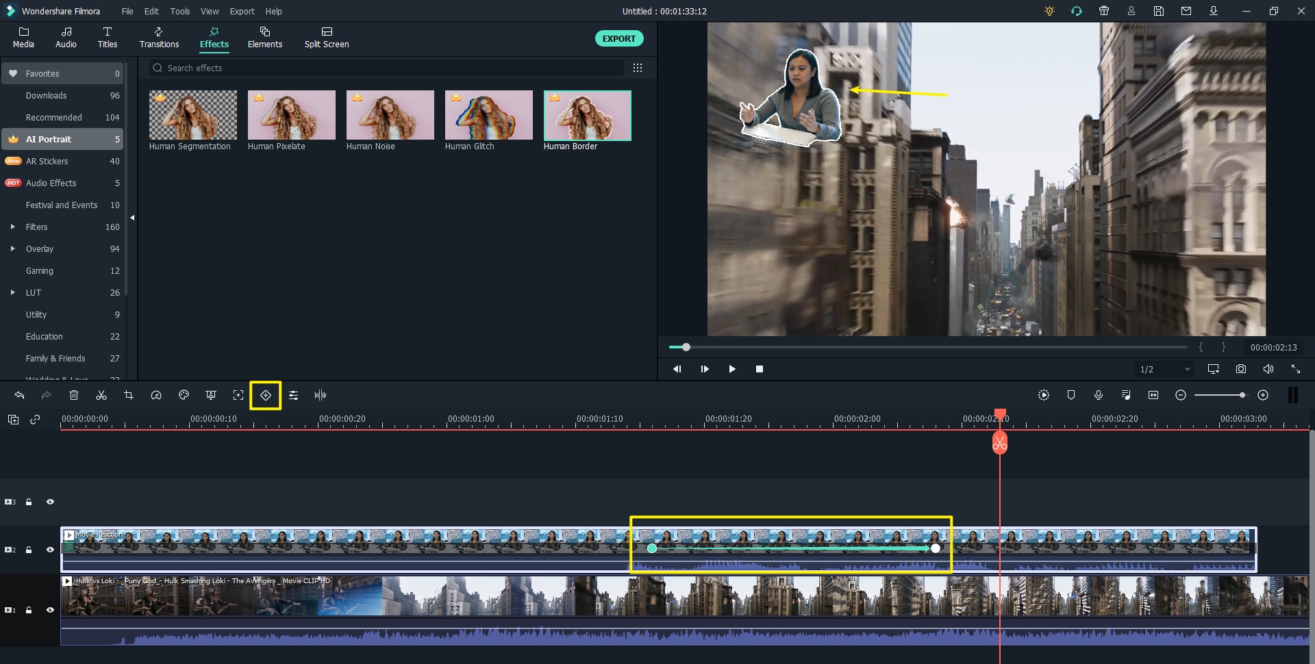The width and height of the screenshot is (1315, 664).
Task: Open the Tools menu
Action: [x=180, y=11]
